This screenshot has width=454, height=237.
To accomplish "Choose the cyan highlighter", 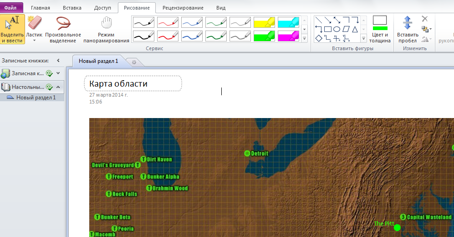I will click(x=288, y=22).
